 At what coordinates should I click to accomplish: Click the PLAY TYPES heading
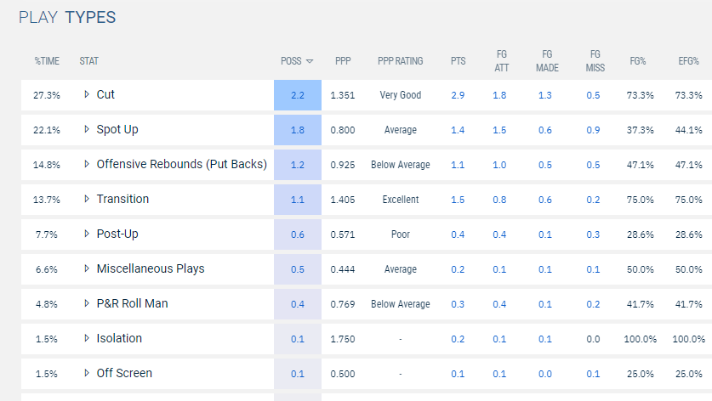click(x=67, y=17)
